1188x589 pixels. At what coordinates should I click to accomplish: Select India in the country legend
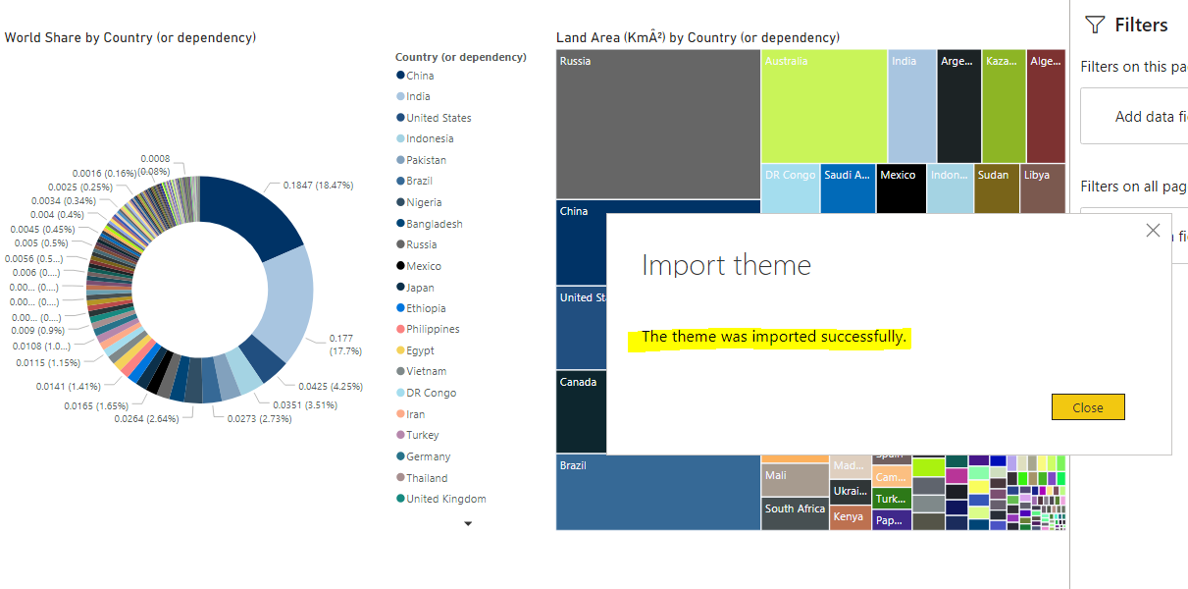click(x=418, y=96)
